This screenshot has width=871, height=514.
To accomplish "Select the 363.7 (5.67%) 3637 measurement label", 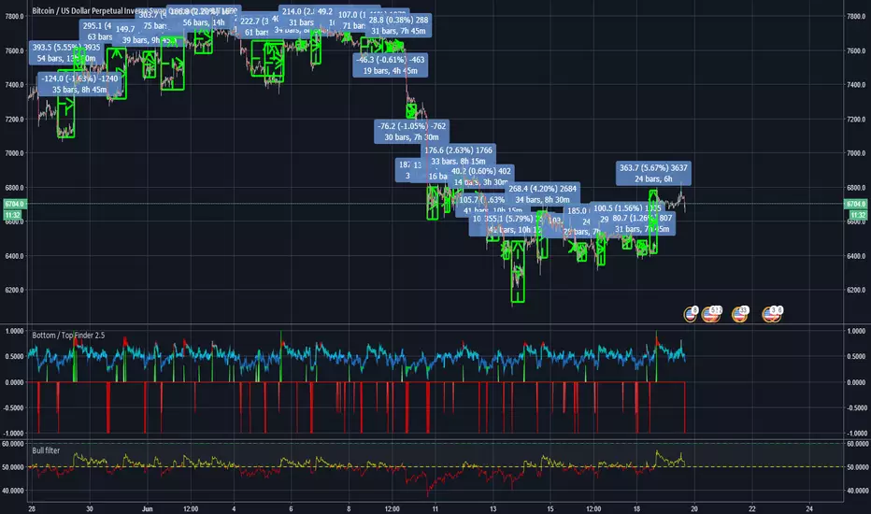I will tap(653, 173).
